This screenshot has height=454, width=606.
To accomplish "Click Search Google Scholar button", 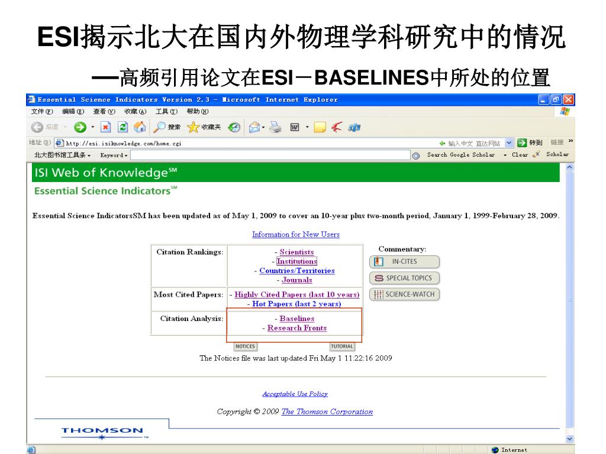I will point(460,155).
